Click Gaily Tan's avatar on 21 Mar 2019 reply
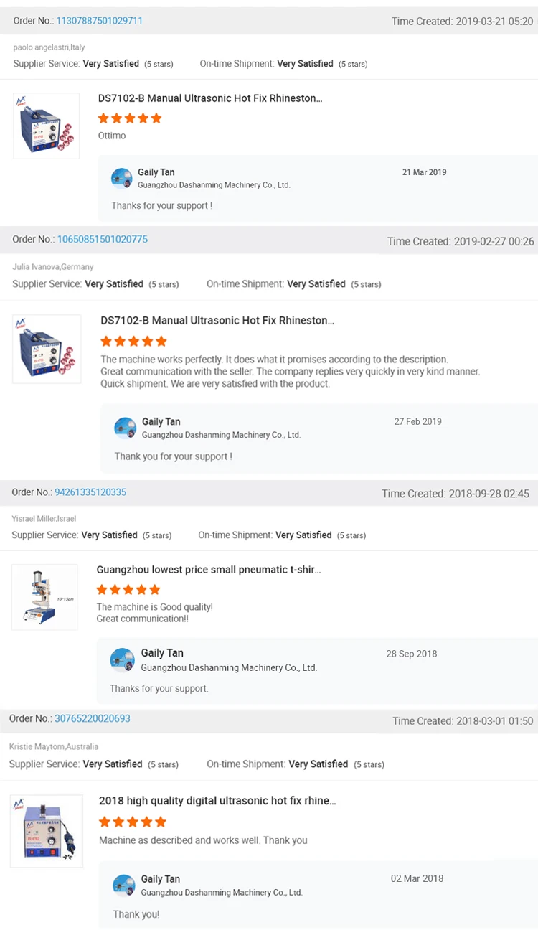The height and width of the screenshot is (930, 538). [x=122, y=178]
